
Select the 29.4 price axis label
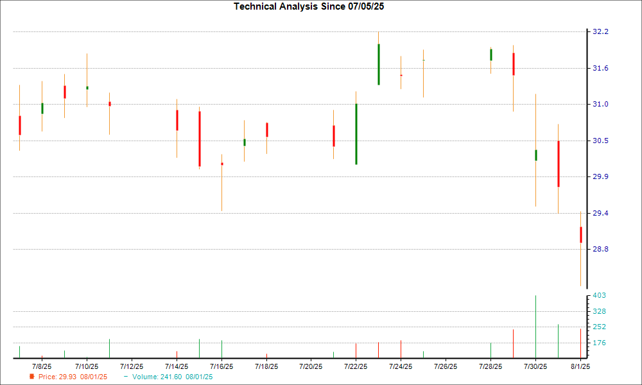coord(601,213)
